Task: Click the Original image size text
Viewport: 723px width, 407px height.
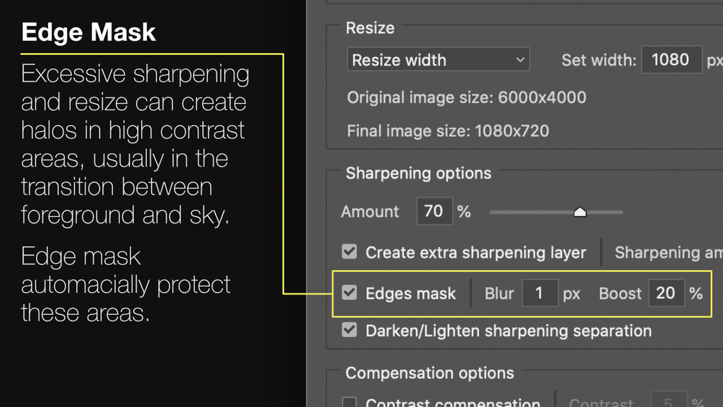Action: (x=466, y=98)
